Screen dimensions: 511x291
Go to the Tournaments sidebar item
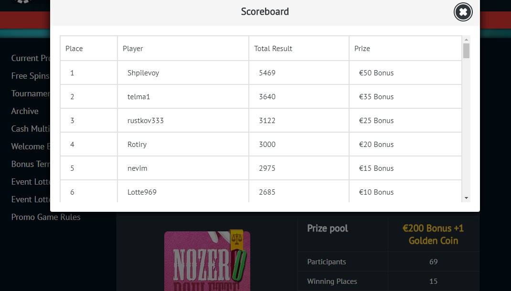pyautogui.click(x=30, y=94)
